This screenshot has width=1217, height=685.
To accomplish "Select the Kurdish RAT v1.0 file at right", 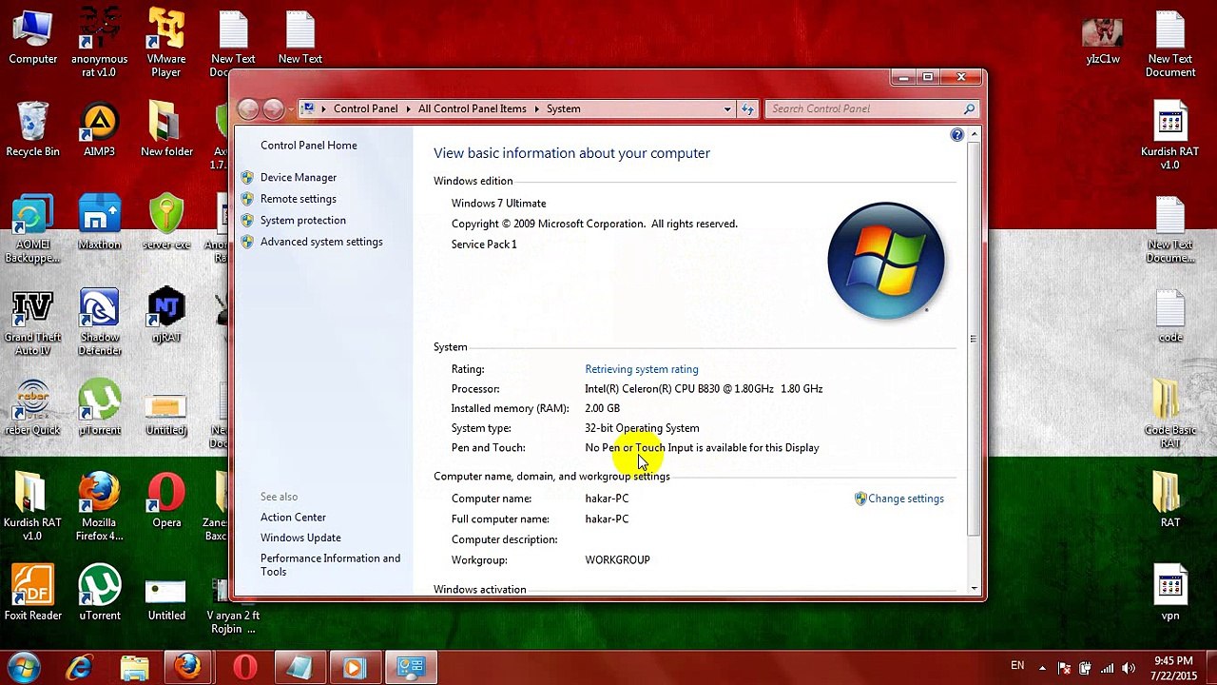I will 1170,137.
